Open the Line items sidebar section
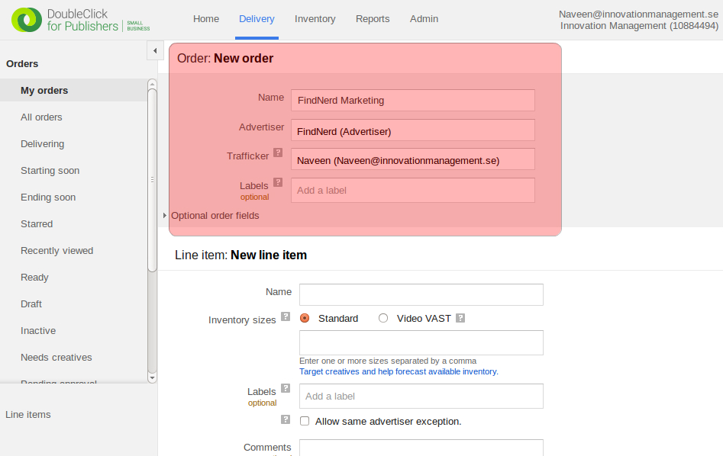The image size is (723, 456). 28,415
